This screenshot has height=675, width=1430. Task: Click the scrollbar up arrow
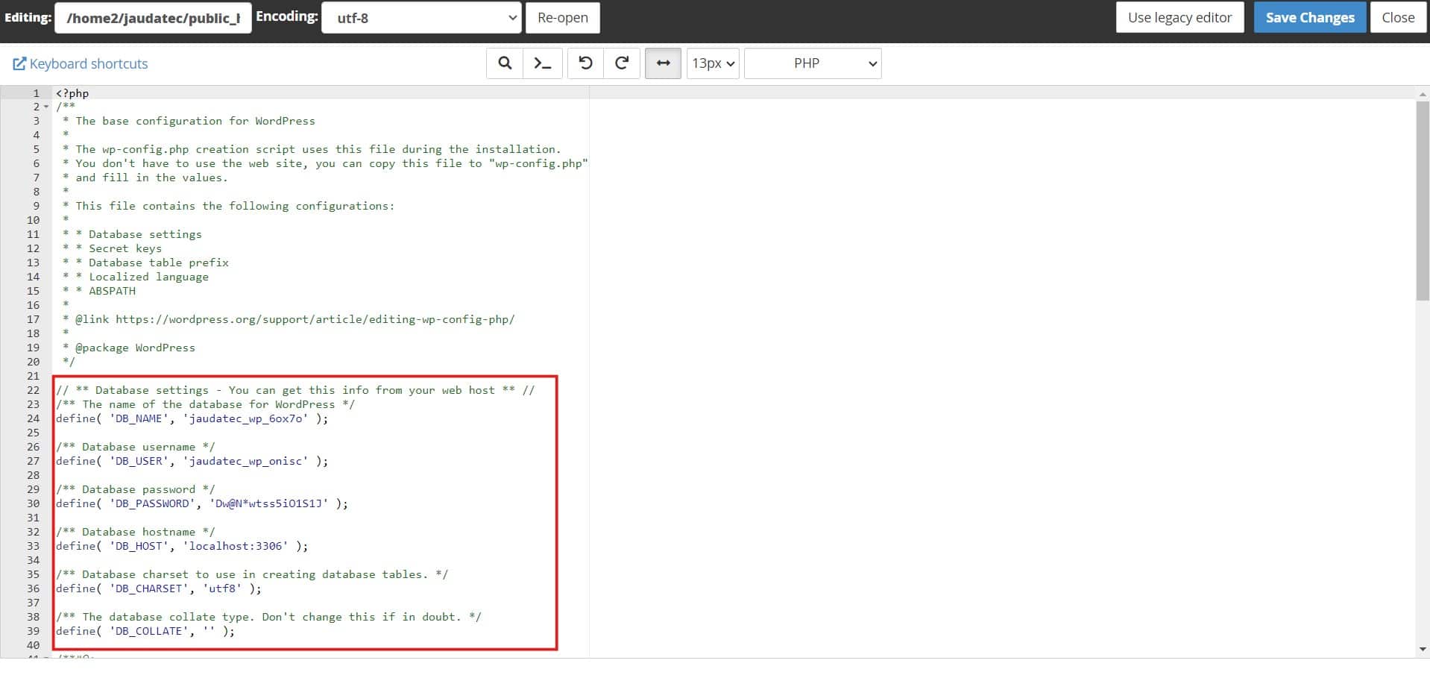pyautogui.click(x=1423, y=94)
